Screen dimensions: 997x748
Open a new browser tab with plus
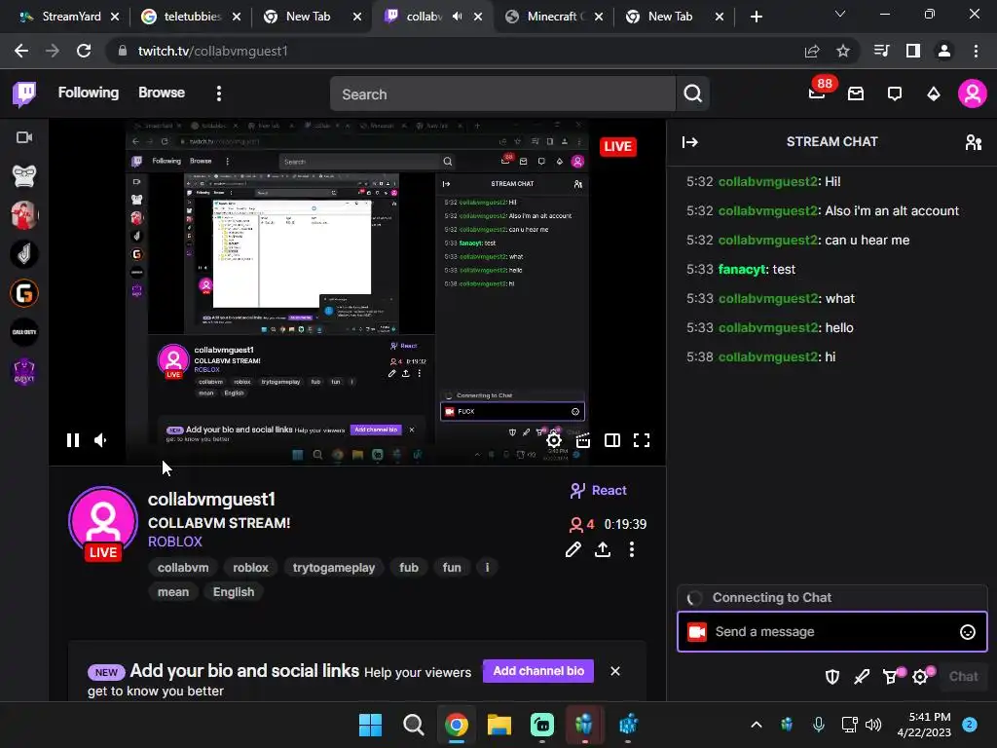coord(756,18)
